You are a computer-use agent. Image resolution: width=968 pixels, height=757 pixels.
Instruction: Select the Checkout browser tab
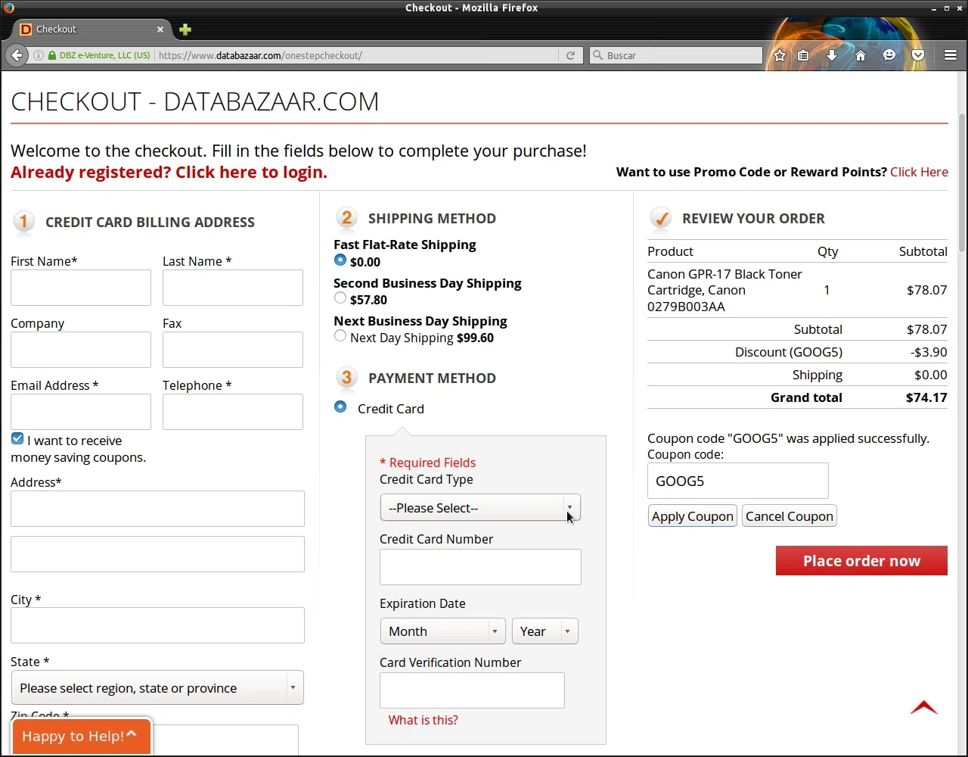(x=91, y=30)
